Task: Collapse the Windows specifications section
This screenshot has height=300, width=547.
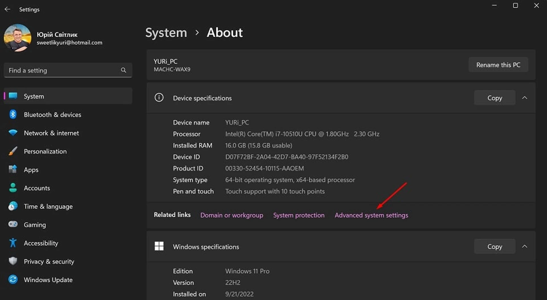Action: coord(524,246)
